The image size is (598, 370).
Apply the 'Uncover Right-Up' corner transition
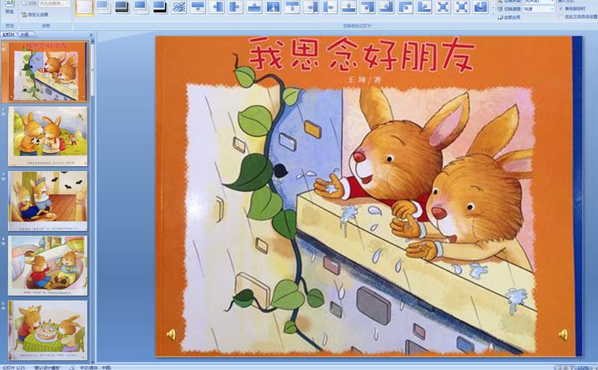[x=424, y=7]
